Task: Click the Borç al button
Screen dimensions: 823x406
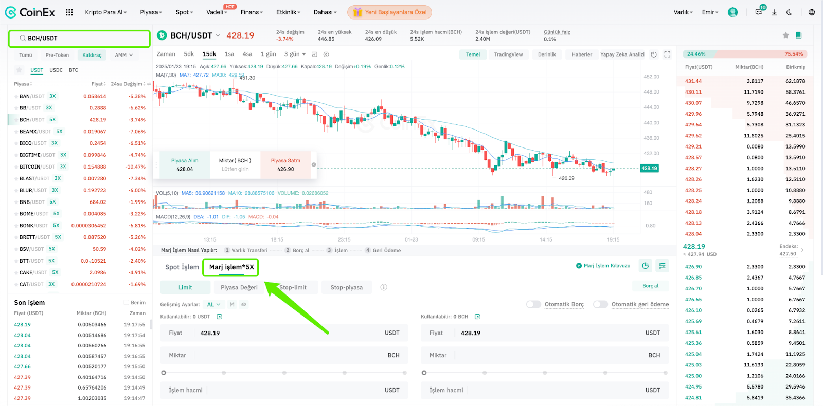Action: (650, 286)
